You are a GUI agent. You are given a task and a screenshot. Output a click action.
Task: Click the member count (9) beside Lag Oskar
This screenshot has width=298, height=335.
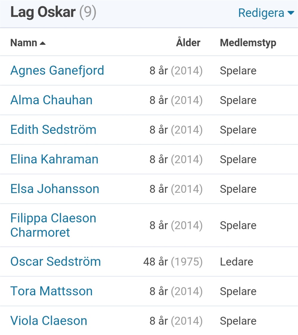[88, 13]
